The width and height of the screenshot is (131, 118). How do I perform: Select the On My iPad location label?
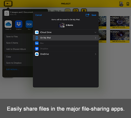45,38
